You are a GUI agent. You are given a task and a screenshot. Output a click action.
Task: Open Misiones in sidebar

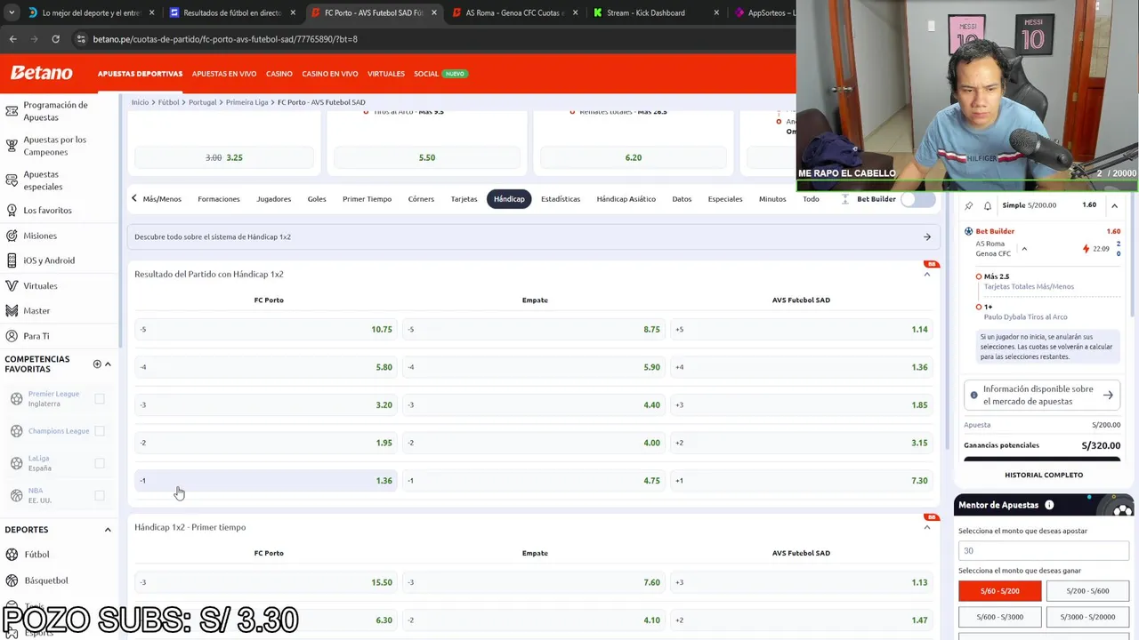point(40,236)
